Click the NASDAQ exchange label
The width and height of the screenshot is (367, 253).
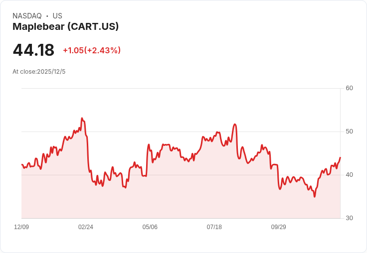tap(27, 16)
